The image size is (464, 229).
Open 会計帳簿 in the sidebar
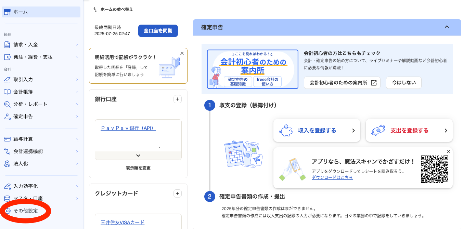(x=26, y=92)
